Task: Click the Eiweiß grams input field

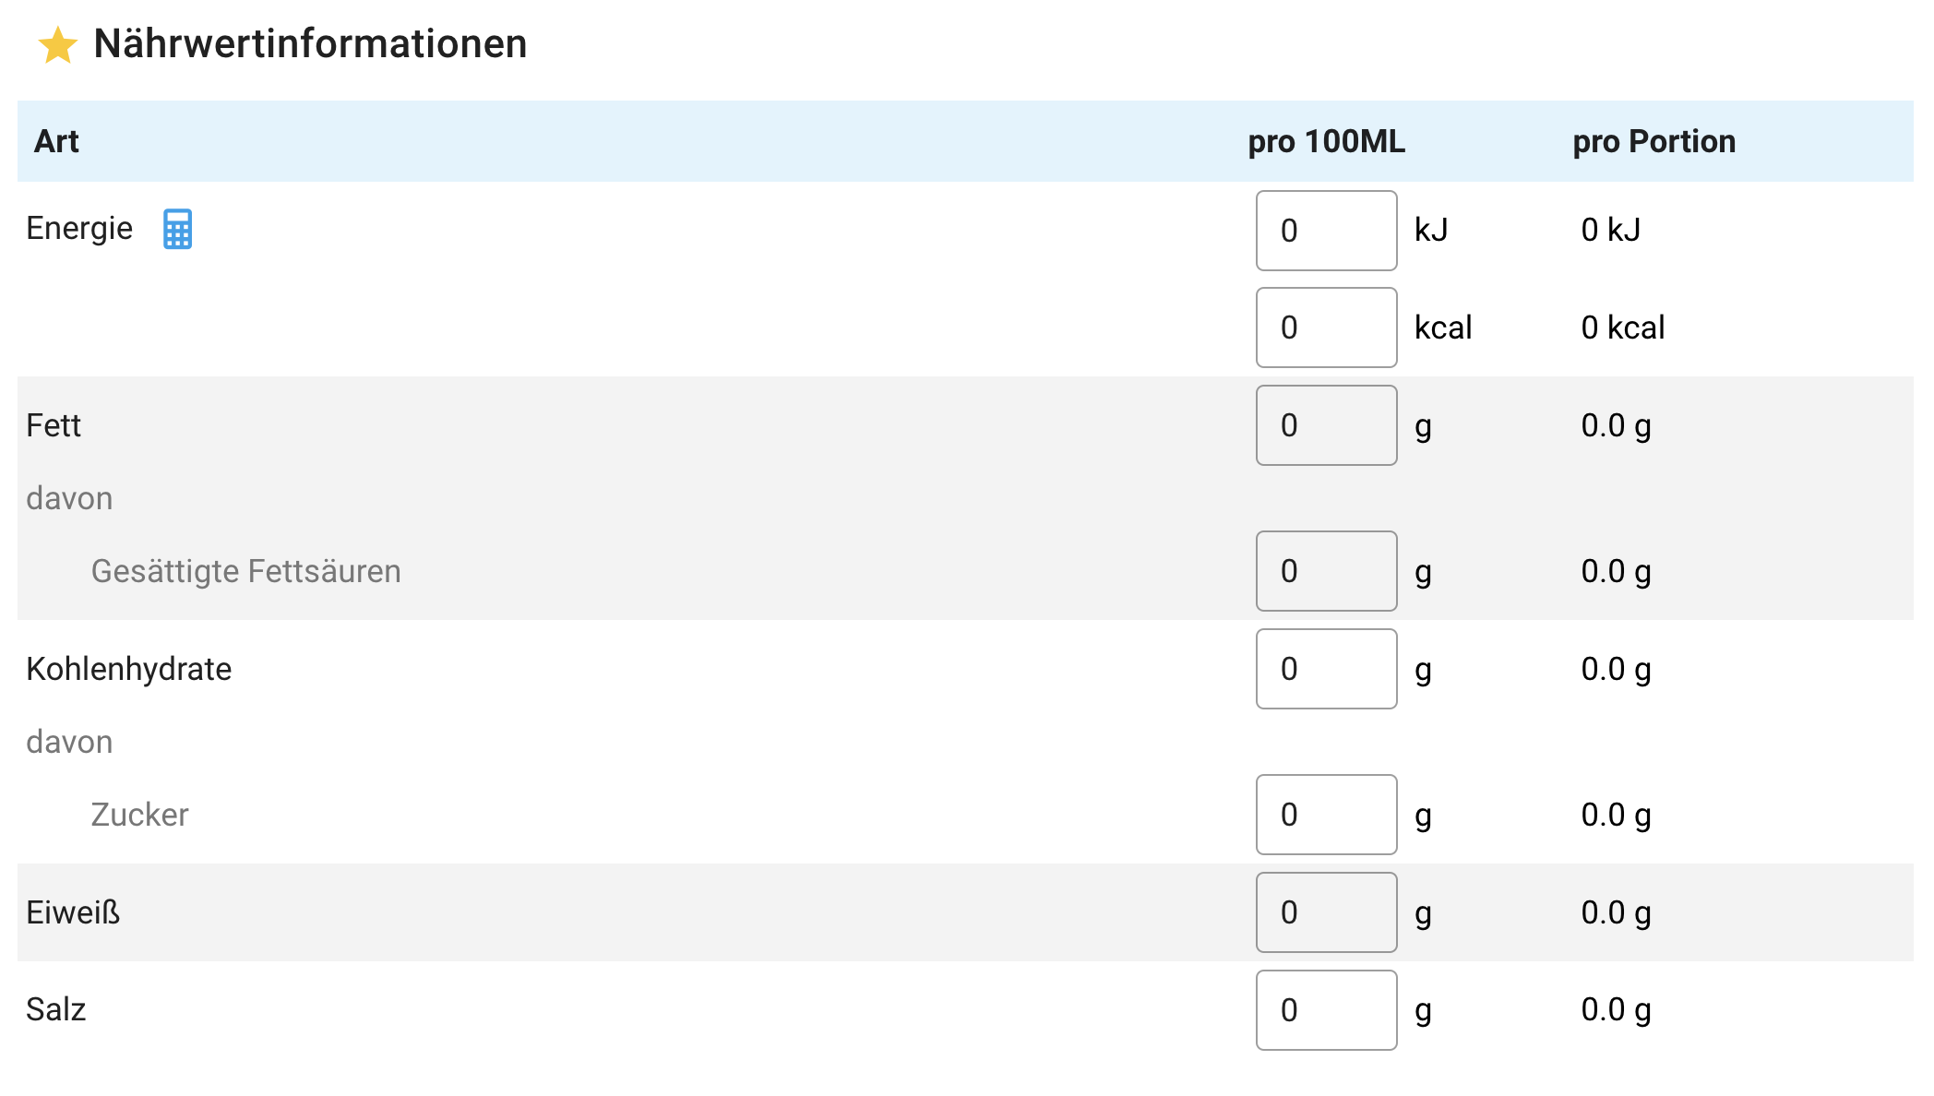Action: pyautogui.click(x=1326, y=912)
